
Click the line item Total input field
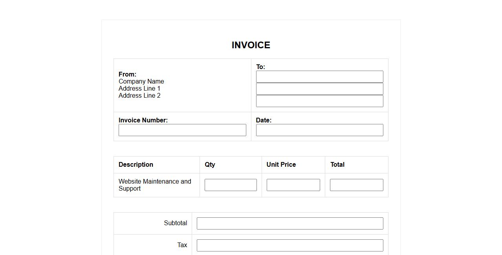click(x=356, y=185)
